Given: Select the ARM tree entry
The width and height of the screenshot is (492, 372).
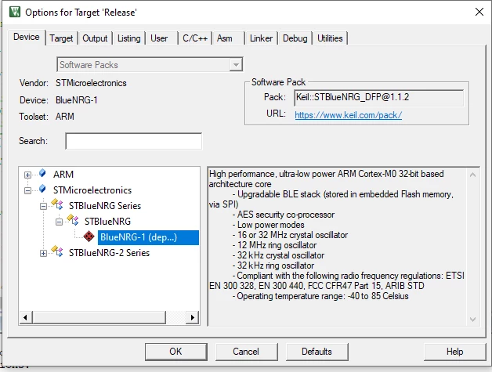Looking at the screenshot, I should coord(63,175).
